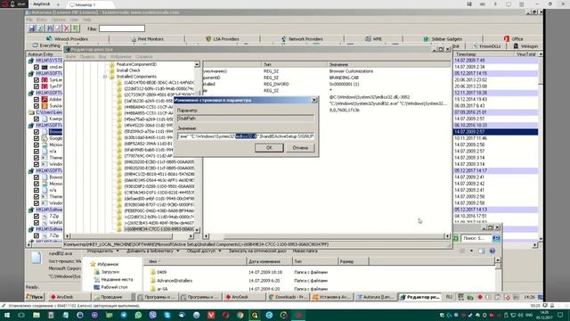This screenshot has height=321, width=570.
Task: Click the AdvancedInstallers folder icon
Action: tap(153, 281)
